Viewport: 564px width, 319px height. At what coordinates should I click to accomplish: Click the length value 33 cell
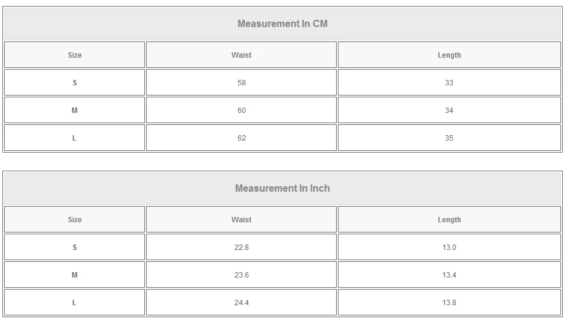click(449, 83)
